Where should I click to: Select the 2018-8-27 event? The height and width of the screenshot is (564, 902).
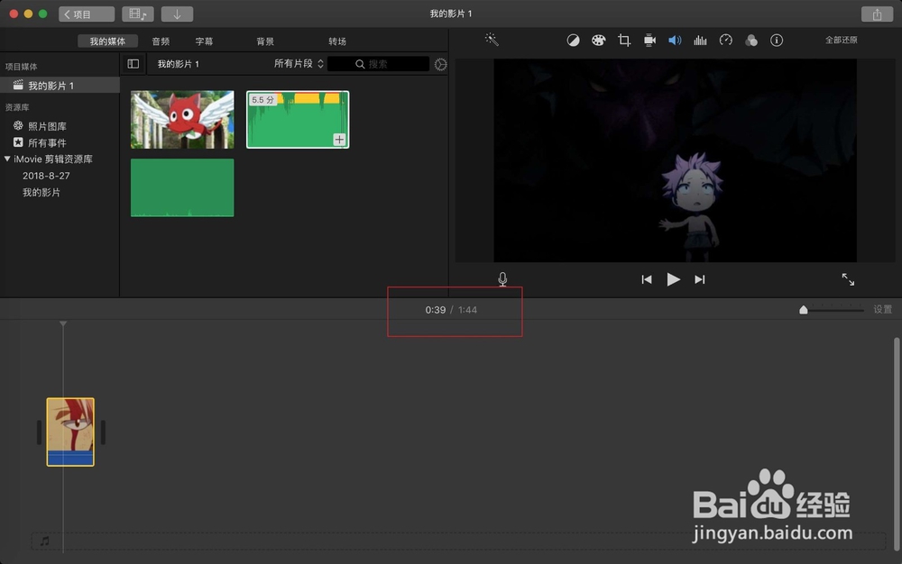[46, 176]
